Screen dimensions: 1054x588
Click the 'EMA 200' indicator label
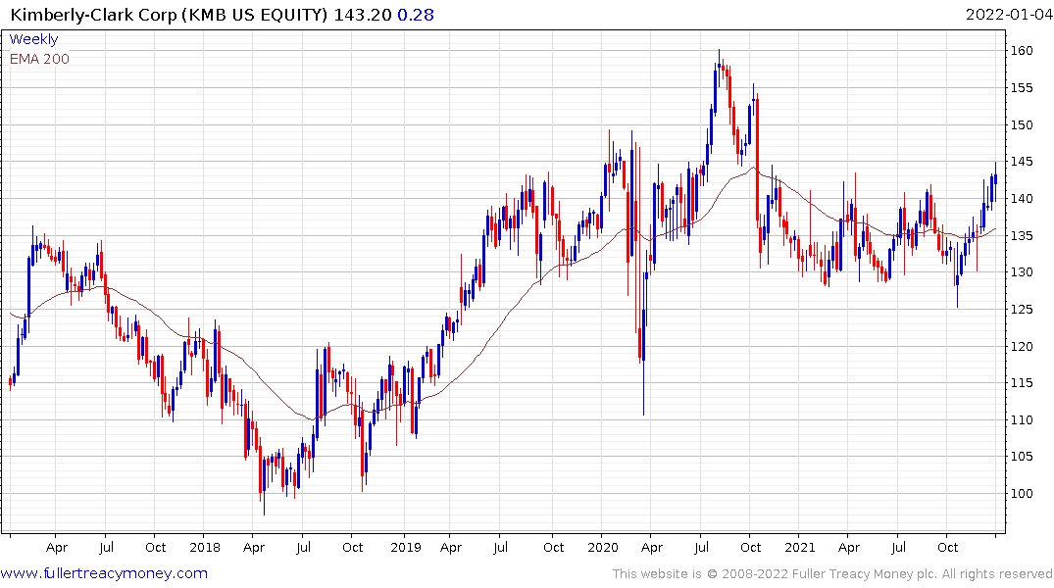pos(39,59)
